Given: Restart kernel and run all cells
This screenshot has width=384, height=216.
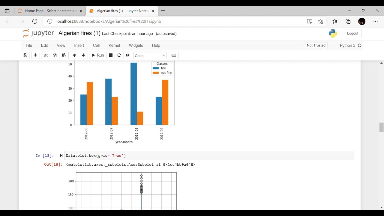Looking at the screenshot, I should (127, 55).
